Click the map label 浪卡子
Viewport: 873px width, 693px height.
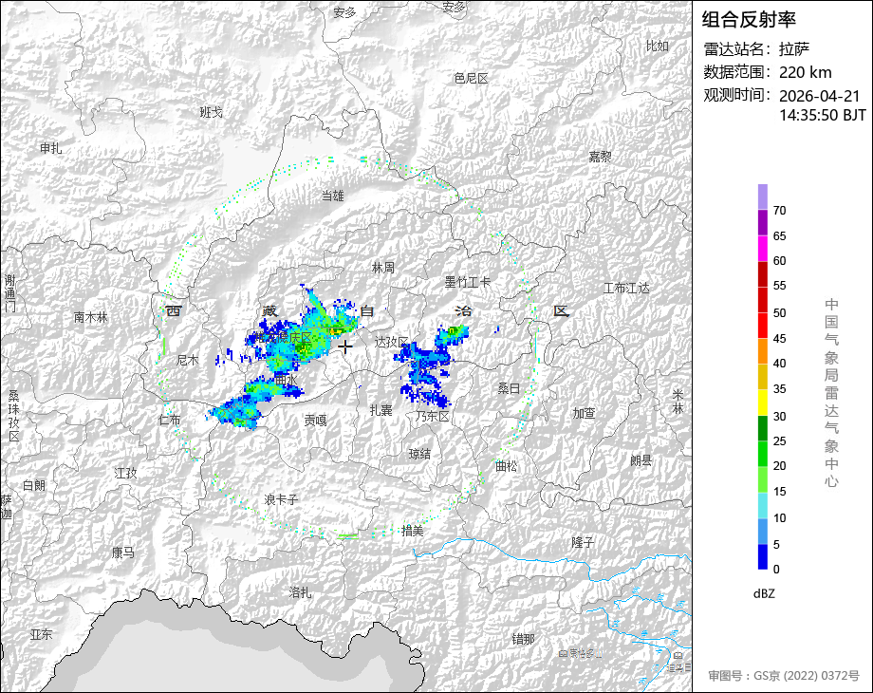coord(281,499)
